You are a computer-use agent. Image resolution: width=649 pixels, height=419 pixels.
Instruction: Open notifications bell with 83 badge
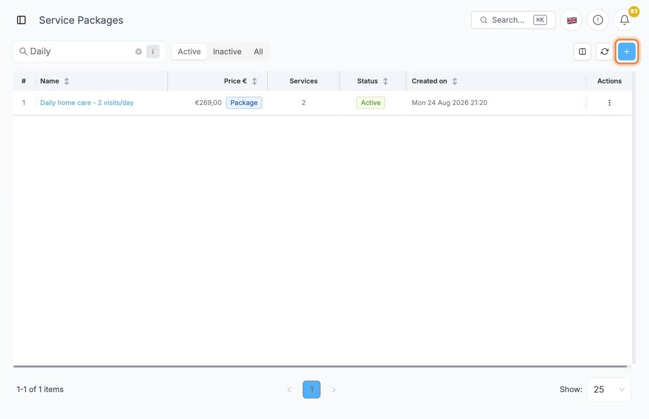[x=624, y=20]
